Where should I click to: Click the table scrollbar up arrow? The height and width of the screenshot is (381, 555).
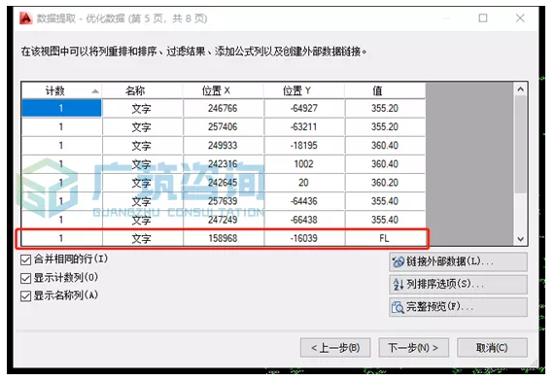pos(520,89)
